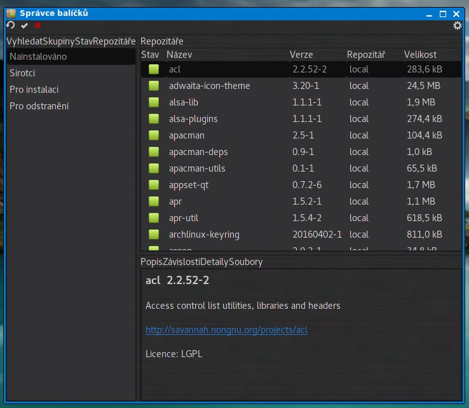This screenshot has height=408, width=469.
Task: Select the alsa-lib package
Action: coord(184,102)
